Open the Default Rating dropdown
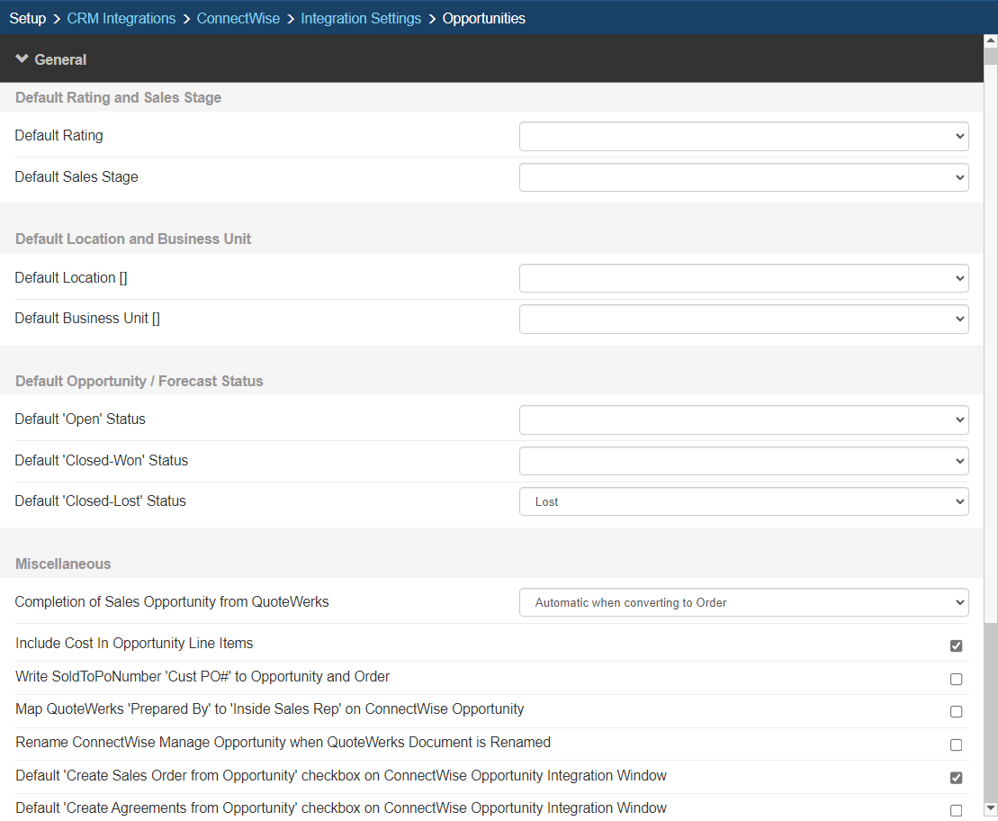Image resolution: width=998 pixels, height=821 pixels. pos(743,137)
